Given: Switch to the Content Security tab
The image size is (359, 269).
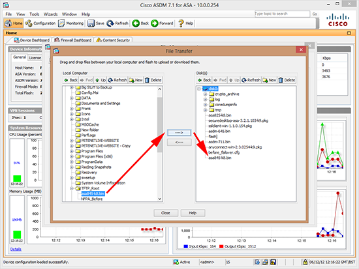Looking at the screenshot, I should 114,40.
